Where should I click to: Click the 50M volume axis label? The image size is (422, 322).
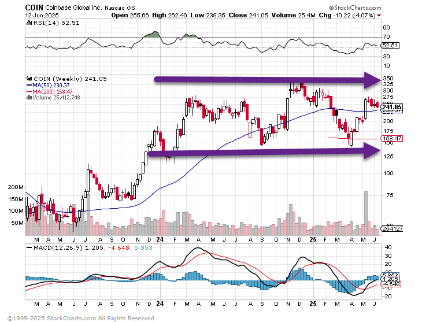(x=17, y=223)
